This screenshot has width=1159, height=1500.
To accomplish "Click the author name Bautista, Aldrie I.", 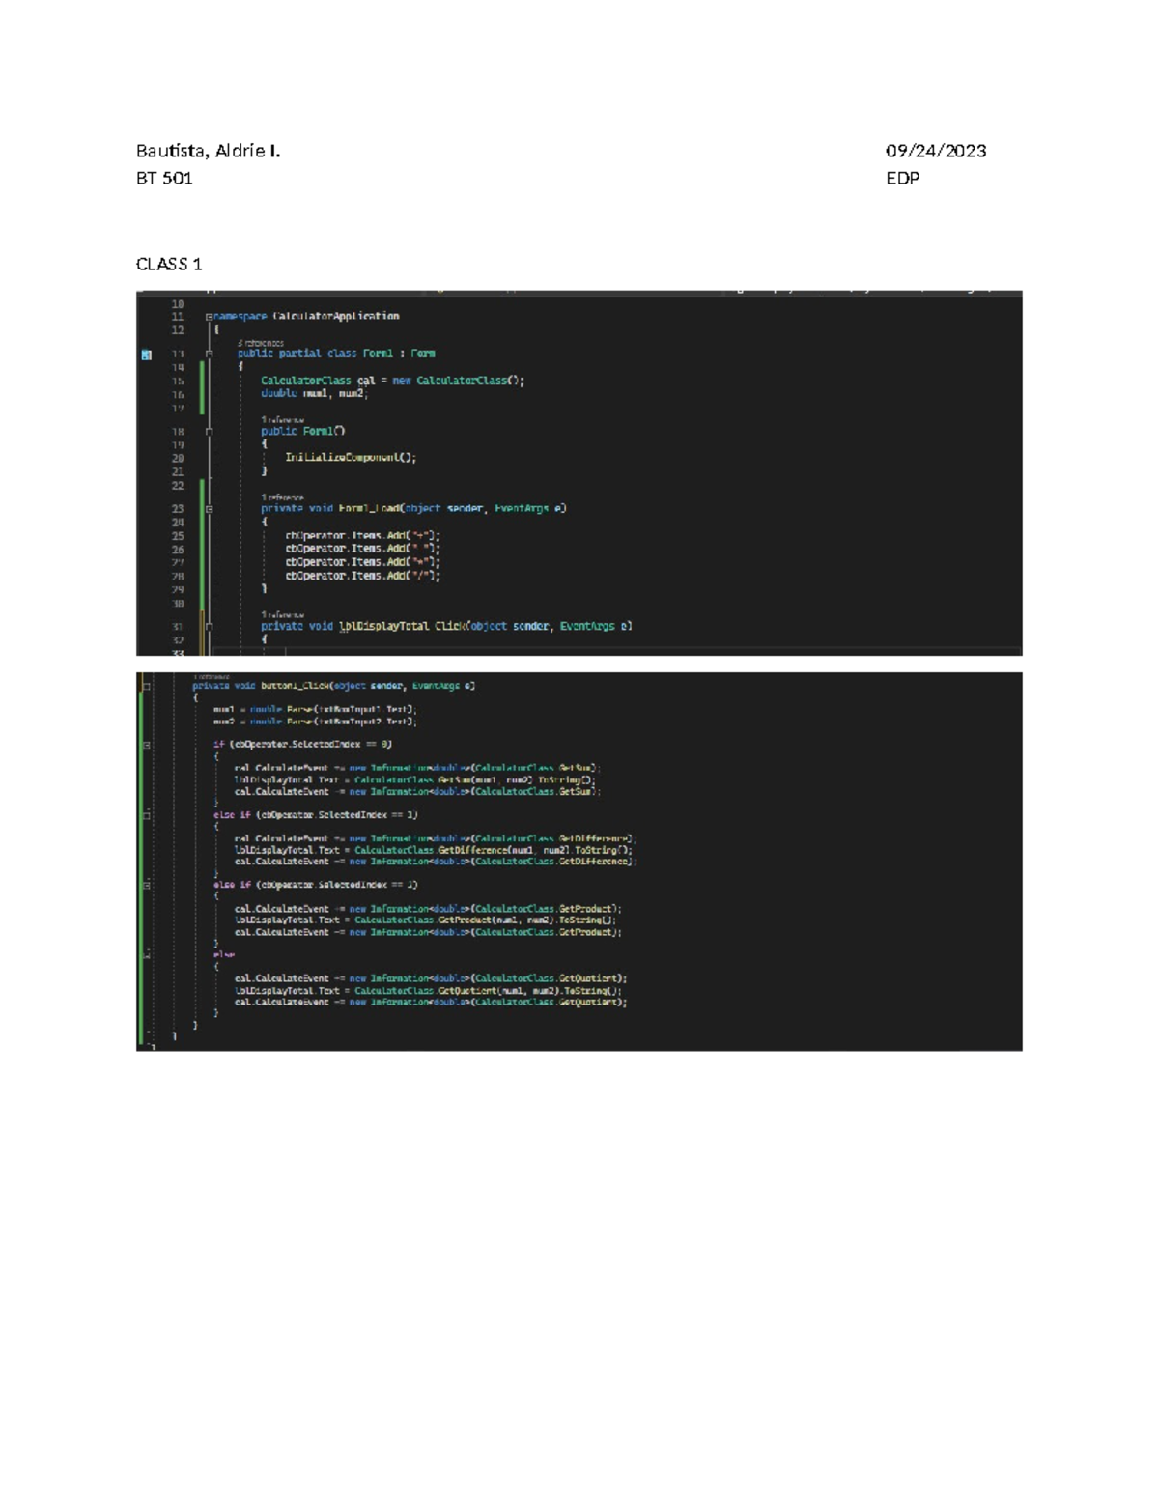I will 208,151.
